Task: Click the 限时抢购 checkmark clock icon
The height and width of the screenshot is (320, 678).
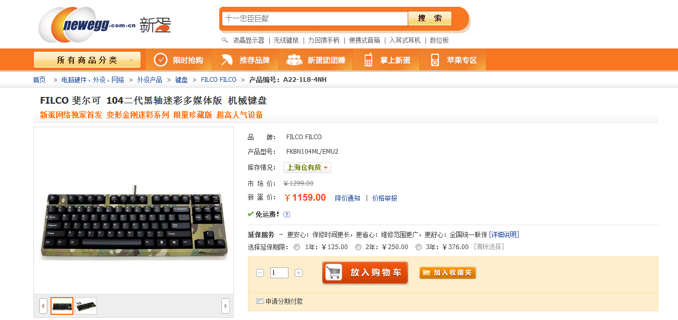Action: 160,60
